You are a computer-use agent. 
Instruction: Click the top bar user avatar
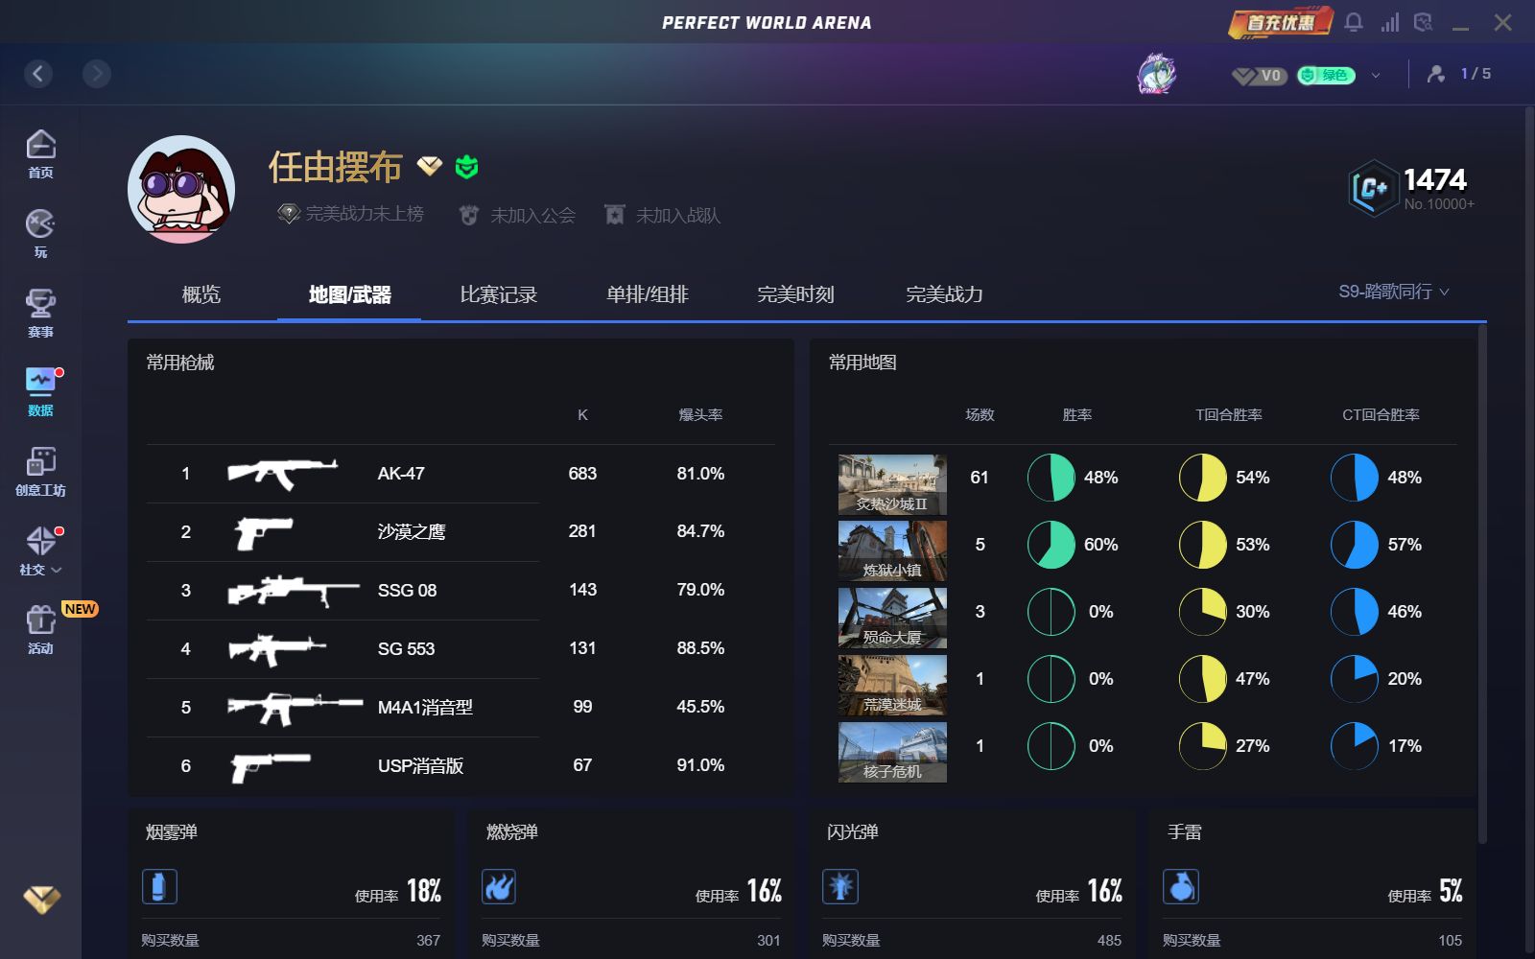(1157, 74)
